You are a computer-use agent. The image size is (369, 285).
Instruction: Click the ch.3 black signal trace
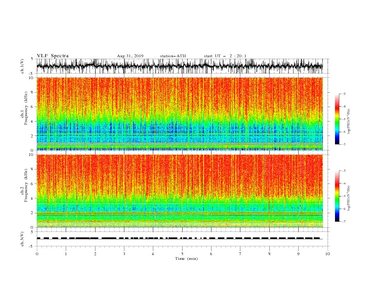coord(179,238)
